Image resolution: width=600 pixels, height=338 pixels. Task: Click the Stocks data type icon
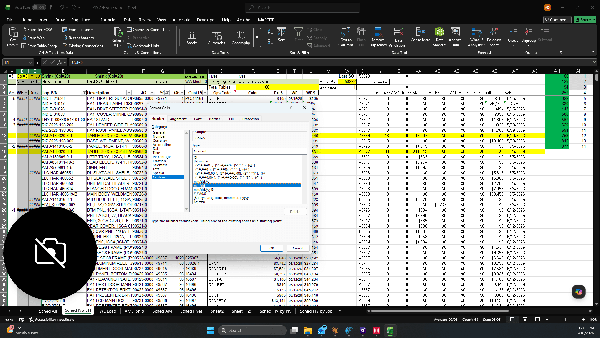(x=192, y=38)
